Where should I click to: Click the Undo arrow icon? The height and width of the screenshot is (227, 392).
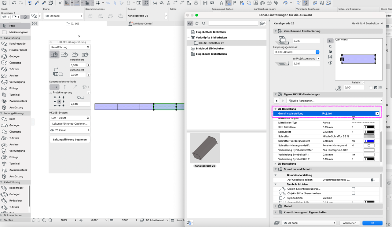point(14,3)
